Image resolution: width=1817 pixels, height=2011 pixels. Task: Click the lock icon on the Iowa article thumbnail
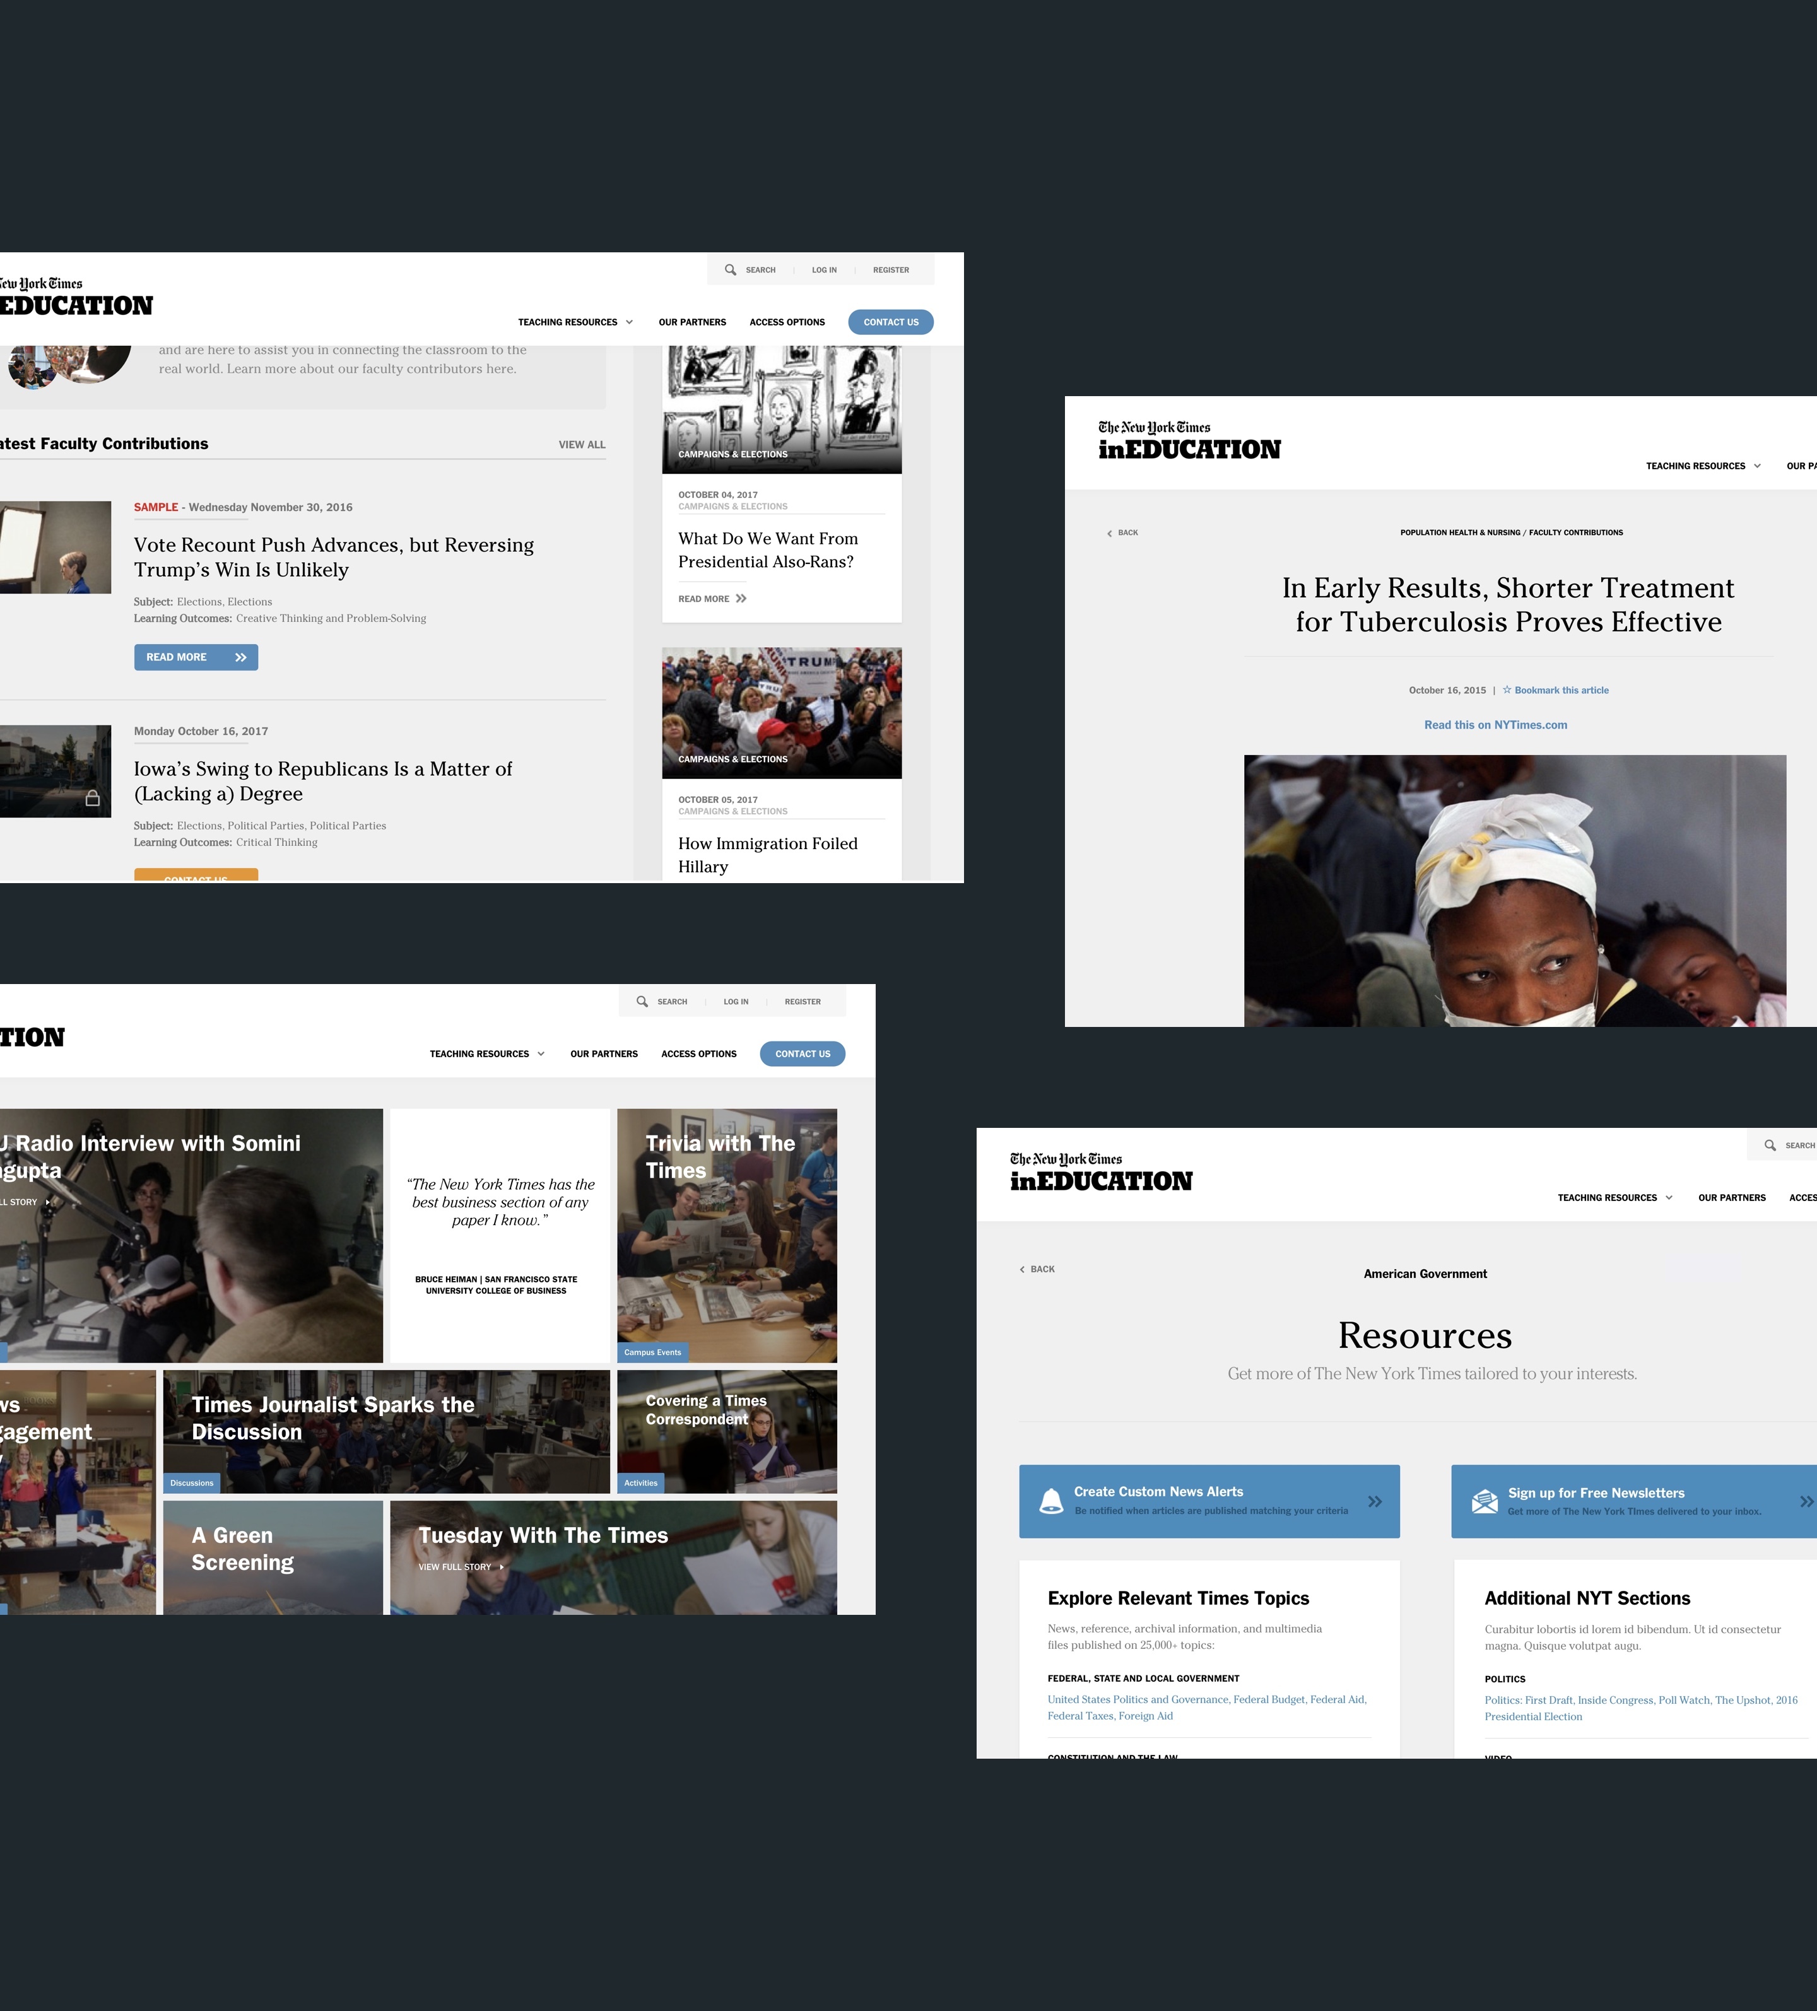(93, 798)
